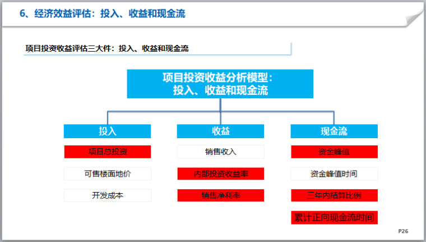Click the 销售收入 box

[x=221, y=152]
